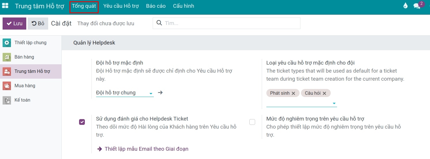Click Thay đổi chưa được lưu status text
430x159 pixels.
click(x=106, y=24)
